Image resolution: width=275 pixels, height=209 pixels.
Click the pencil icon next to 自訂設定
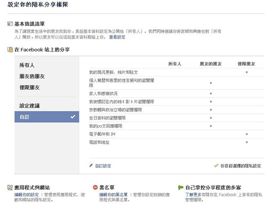coord(91,166)
